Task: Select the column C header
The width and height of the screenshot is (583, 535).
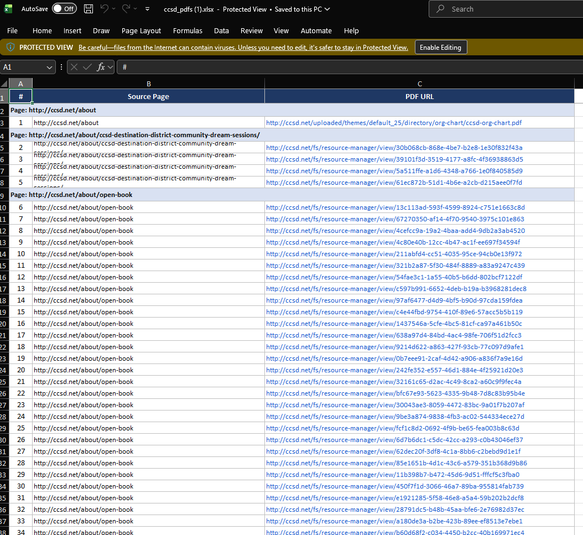Action: pyautogui.click(x=419, y=84)
